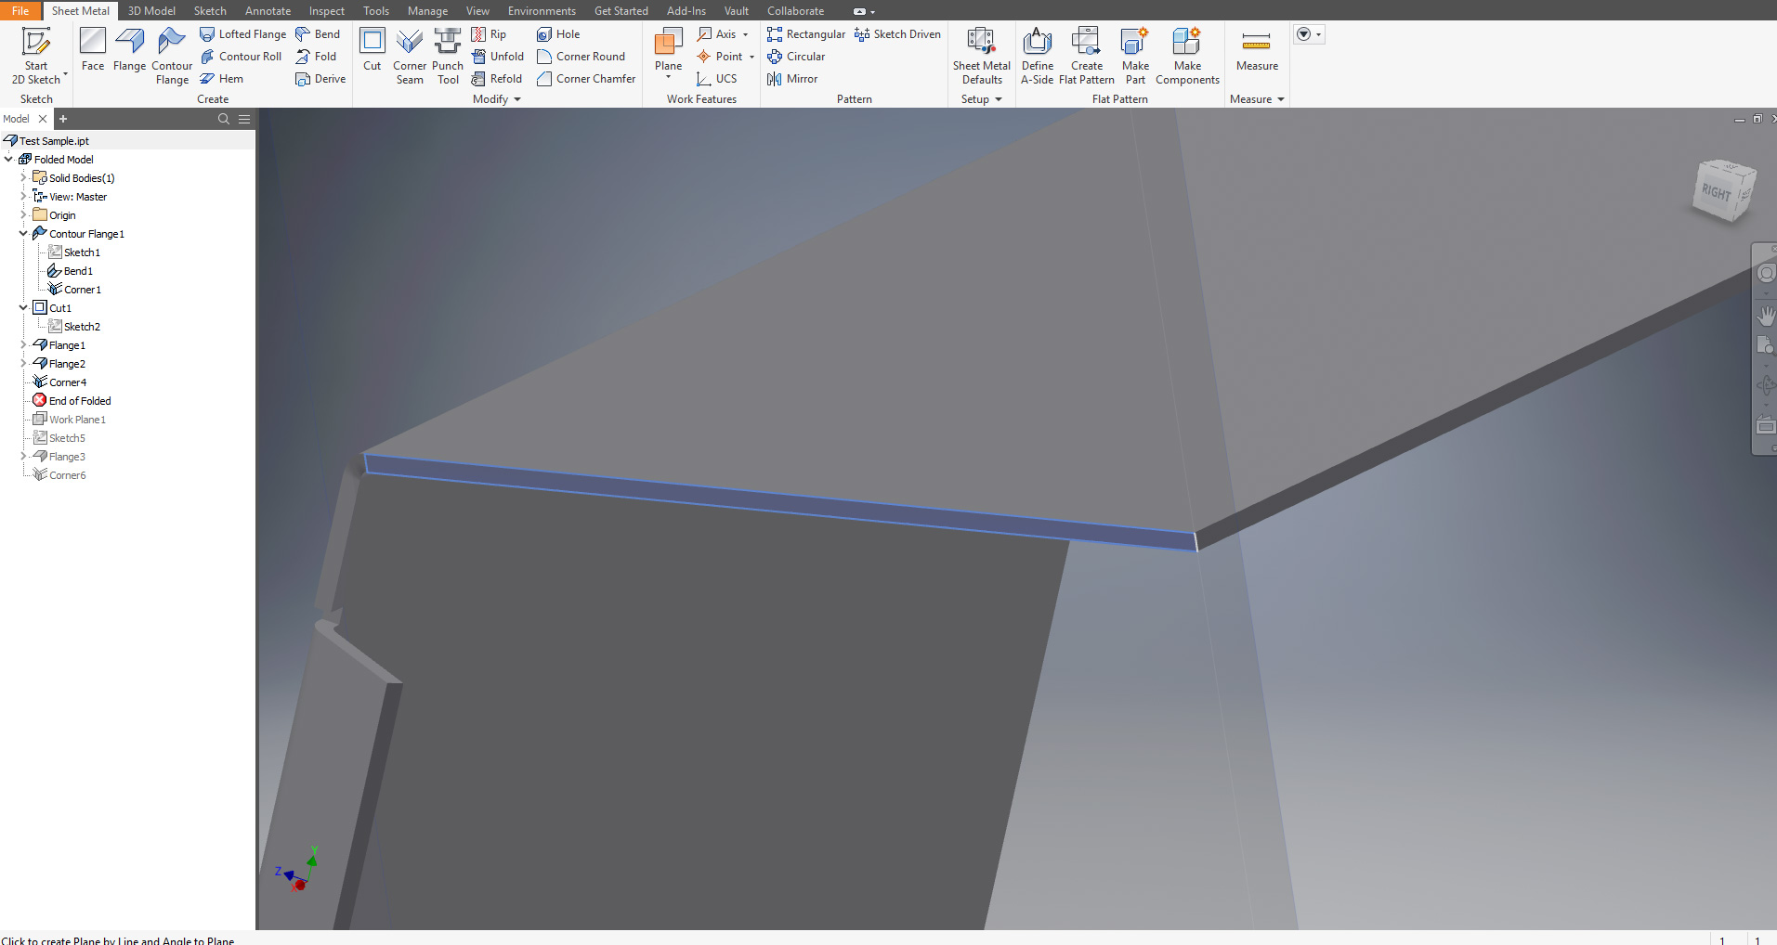
Task: Open the File menu
Action: [20, 10]
